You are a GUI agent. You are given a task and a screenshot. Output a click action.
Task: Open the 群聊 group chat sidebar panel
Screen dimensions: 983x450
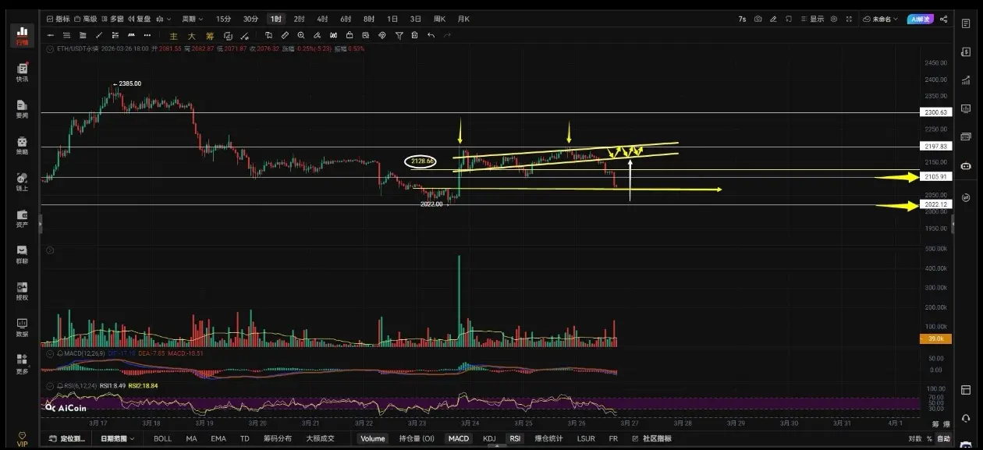click(x=22, y=255)
